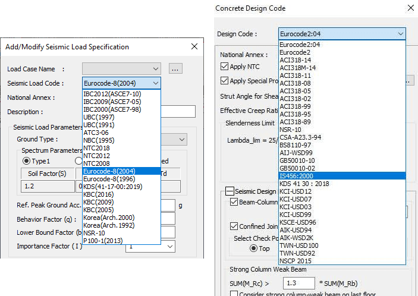Open the Seismic Load Code dropdown
The image size is (418, 296).
(121, 83)
